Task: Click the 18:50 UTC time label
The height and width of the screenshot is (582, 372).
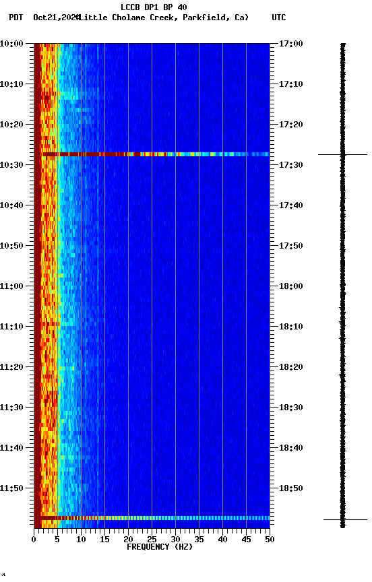Action: pyautogui.click(x=290, y=488)
